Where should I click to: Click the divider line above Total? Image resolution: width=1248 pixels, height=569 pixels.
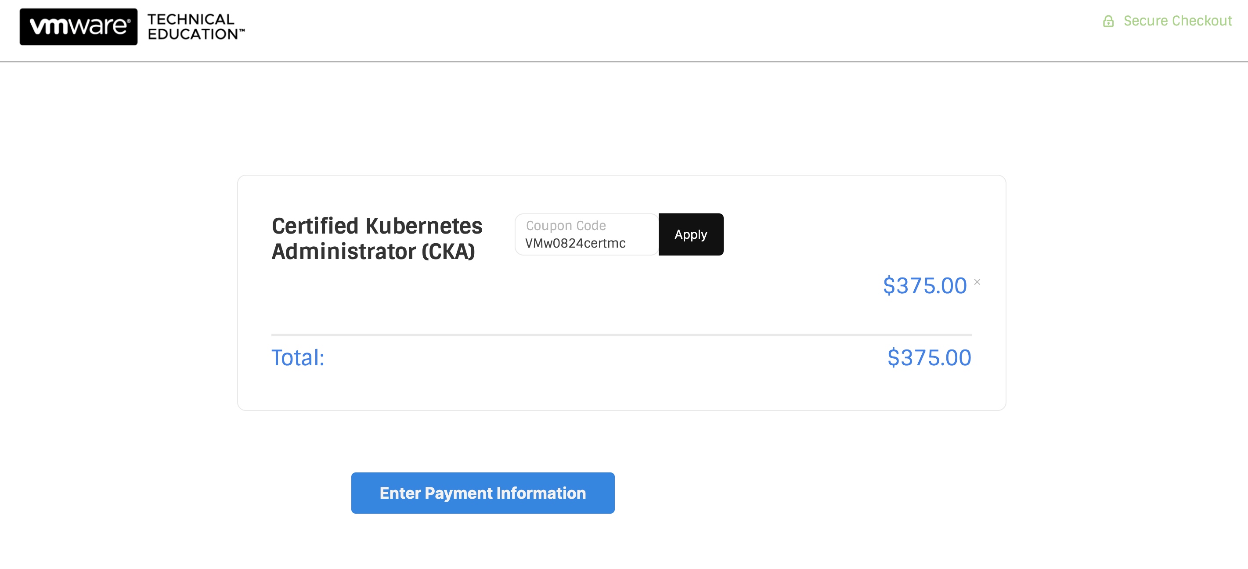621,335
